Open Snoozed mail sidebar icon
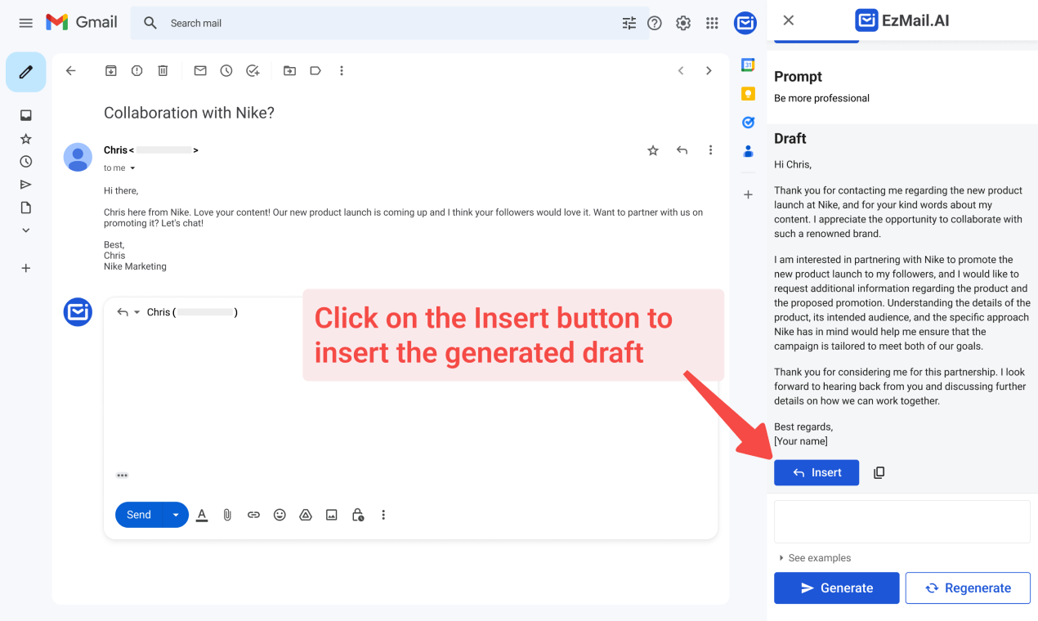Viewport: 1038px width, 621px height. click(26, 162)
